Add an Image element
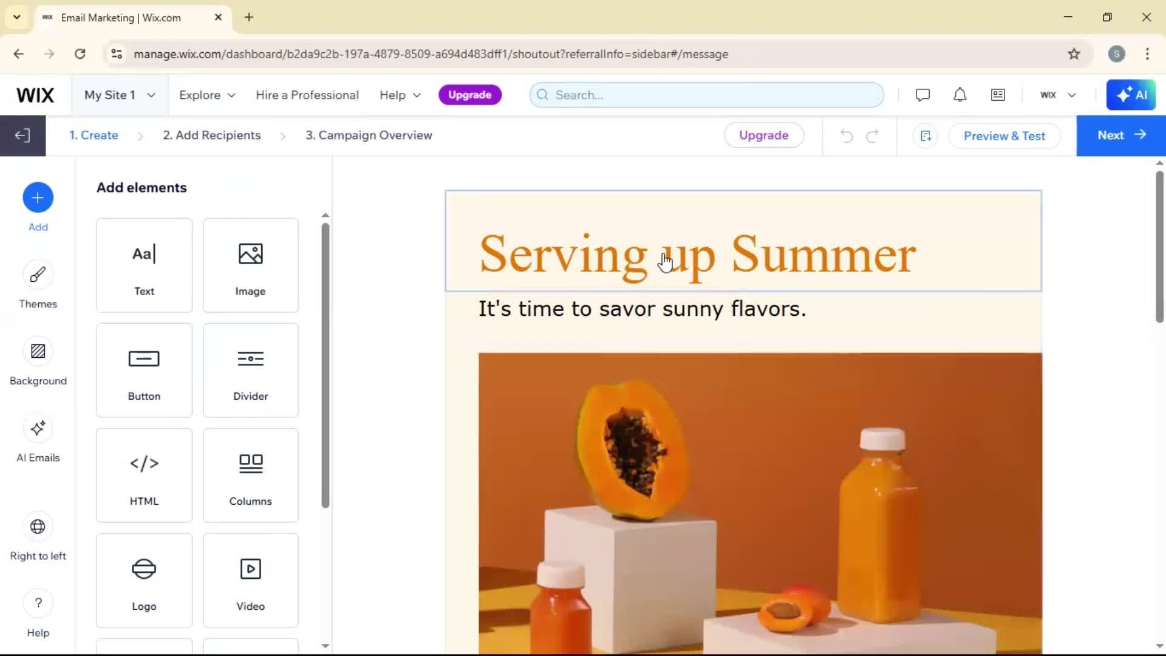The width and height of the screenshot is (1166, 656). click(x=250, y=265)
